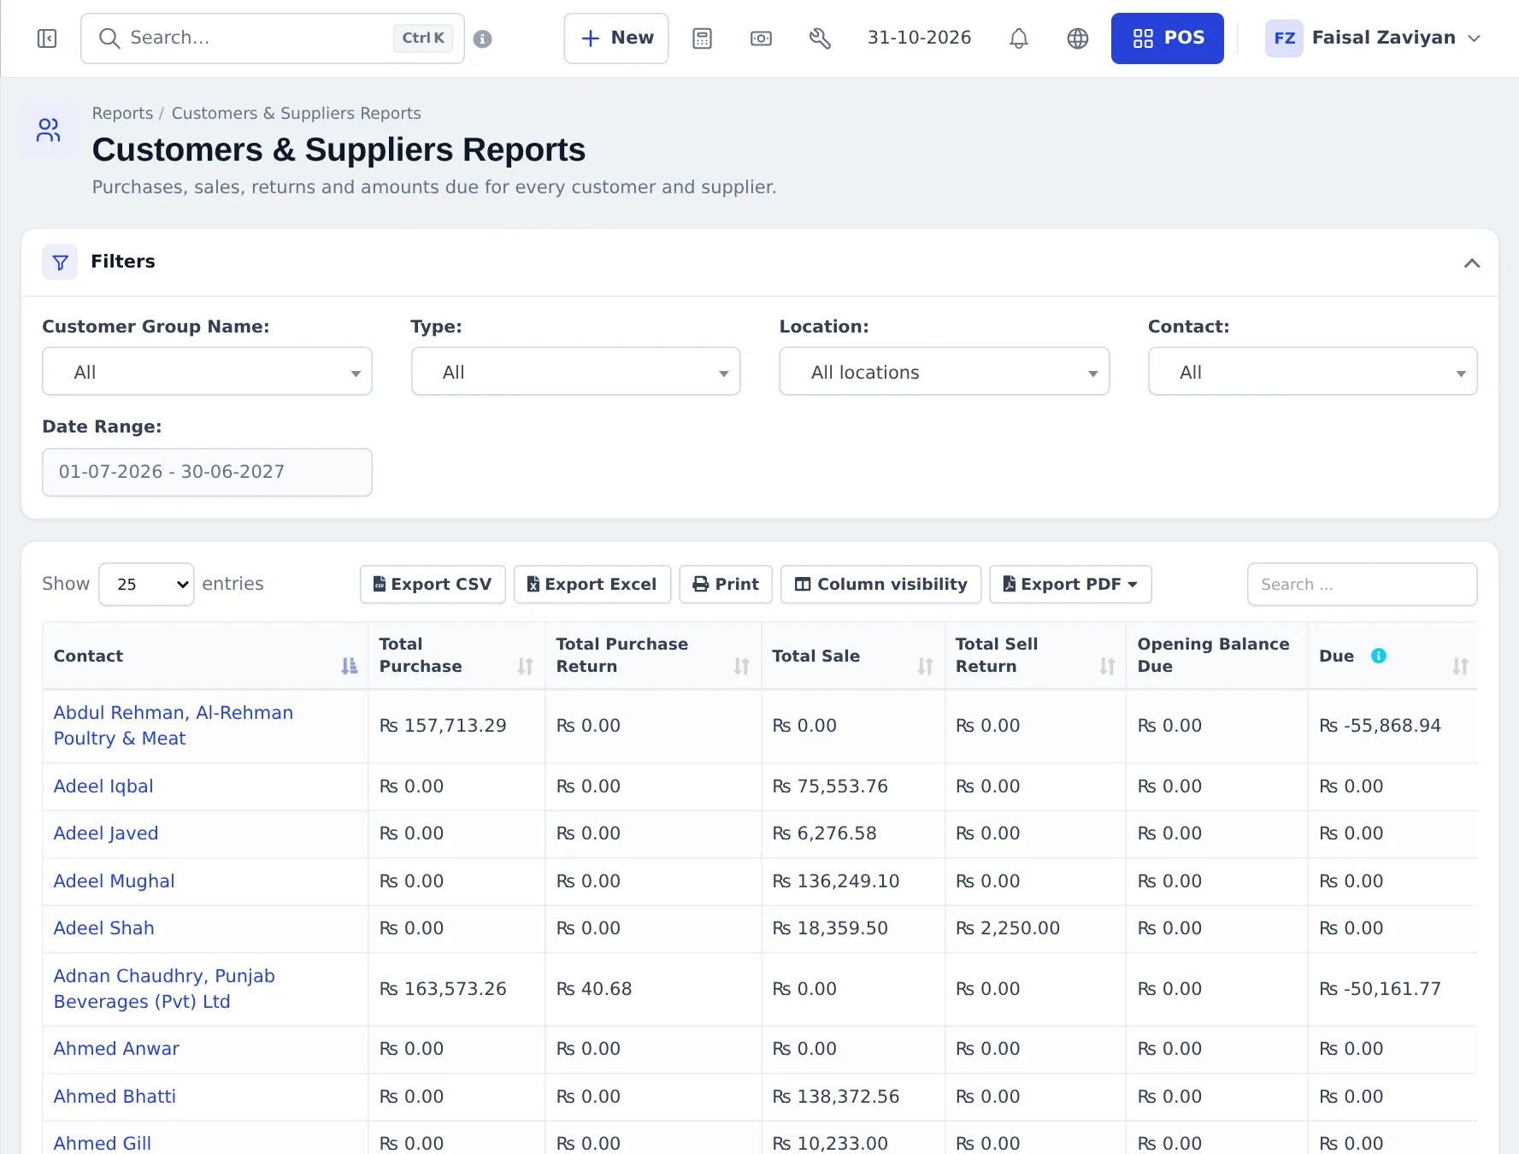This screenshot has height=1154, width=1519.
Task: Sort by Due column arrows
Action: tap(1460, 666)
